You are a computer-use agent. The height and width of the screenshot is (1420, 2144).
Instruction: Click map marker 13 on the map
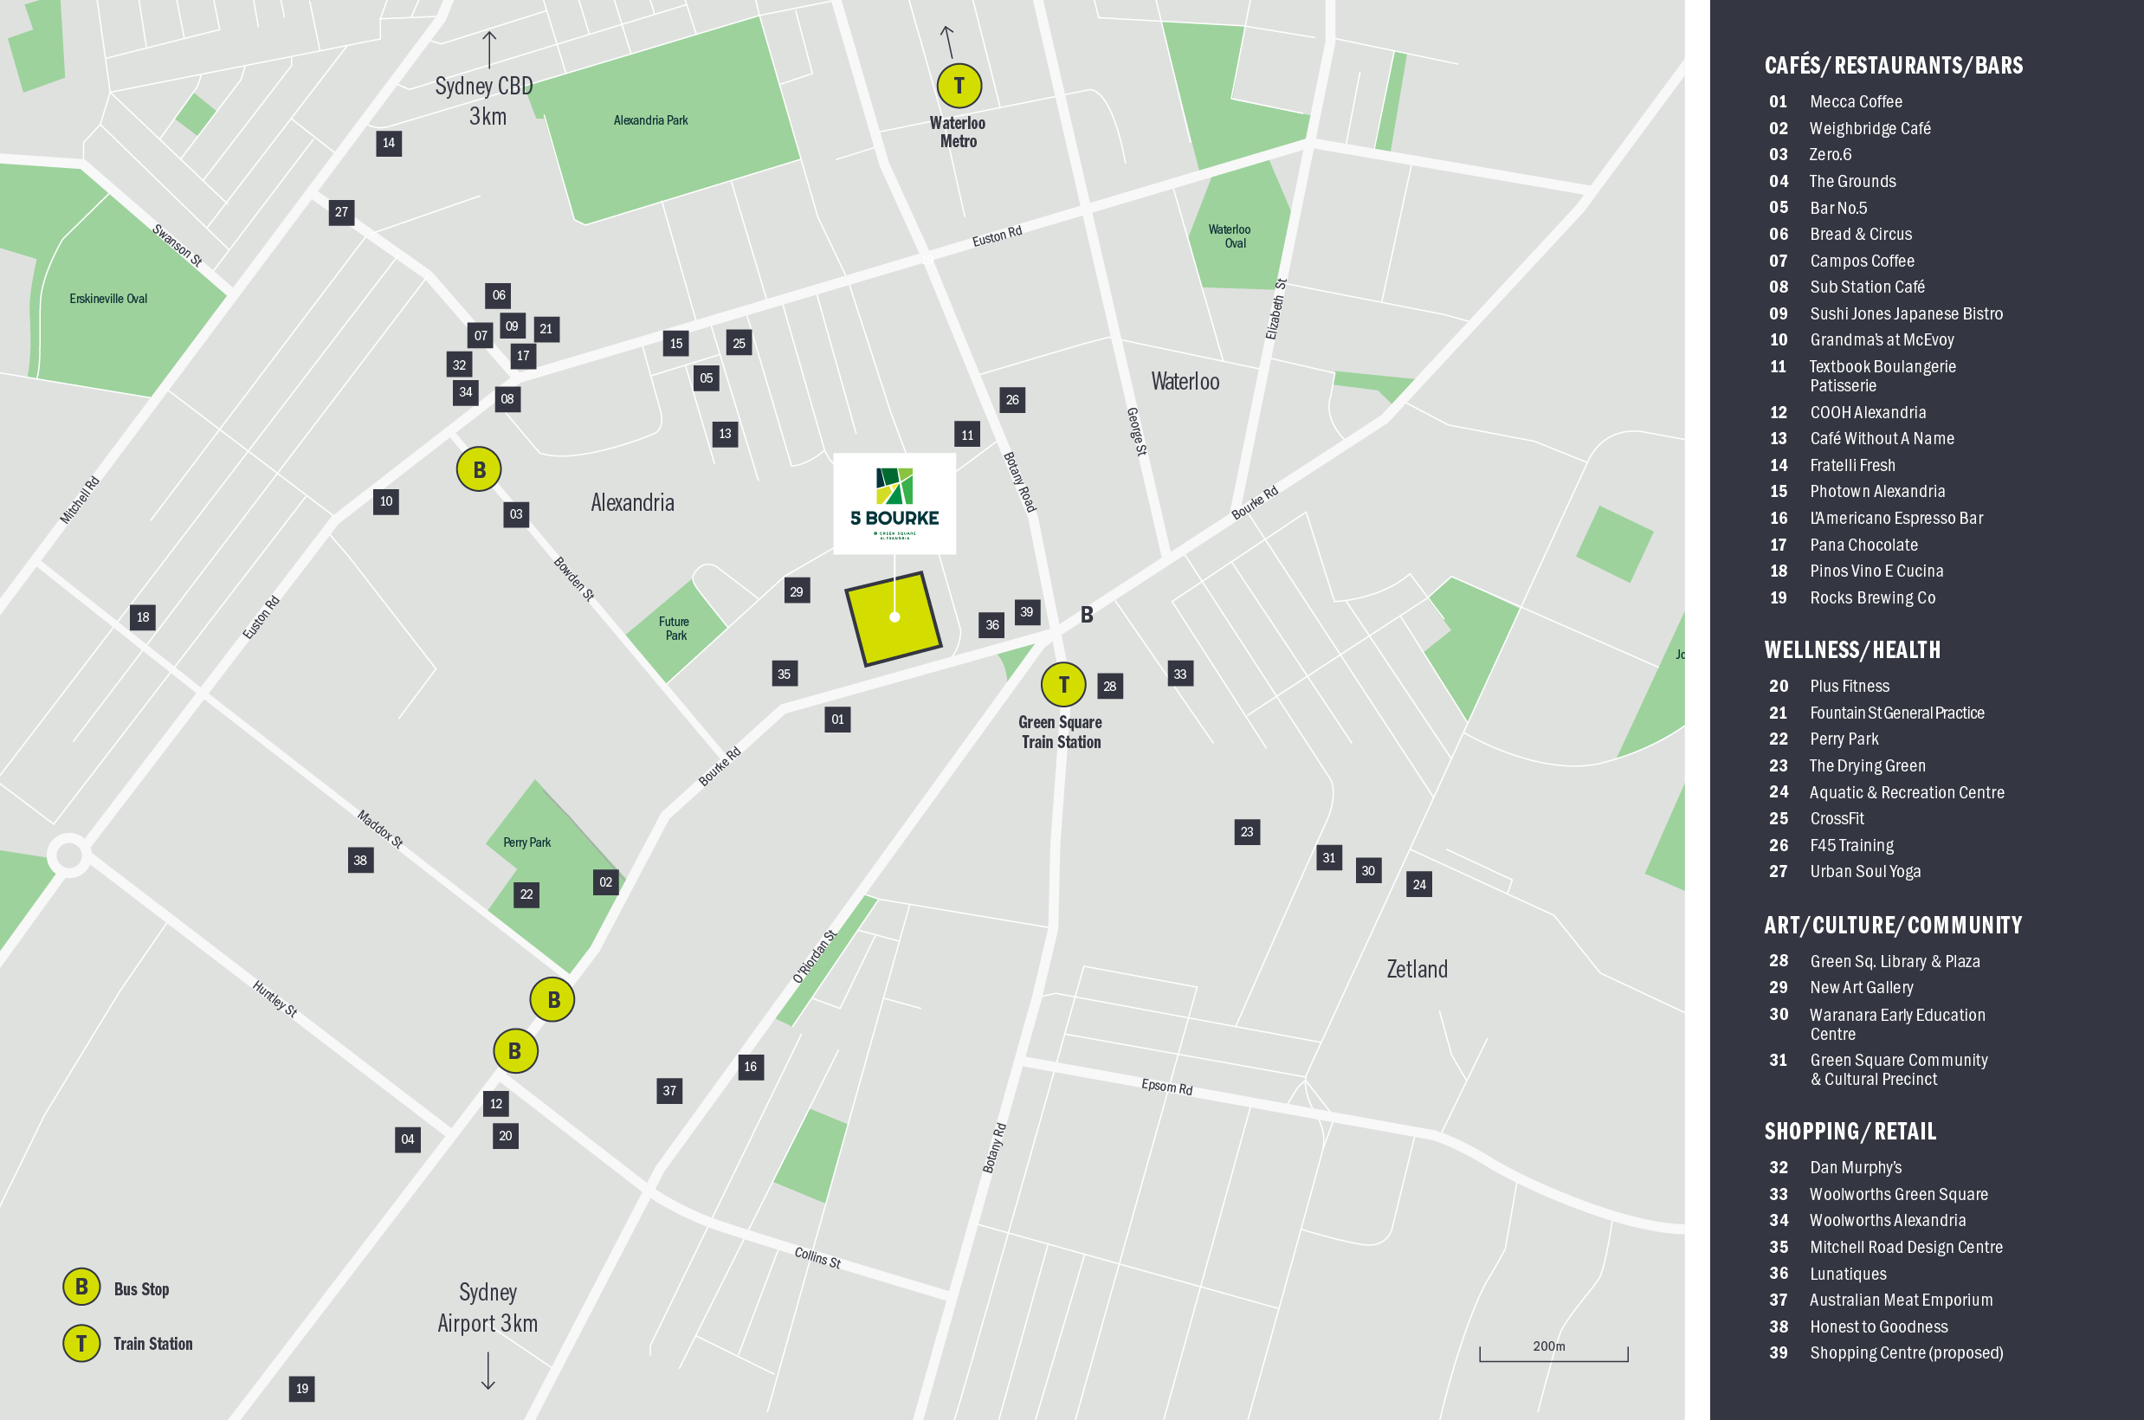(726, 434)
